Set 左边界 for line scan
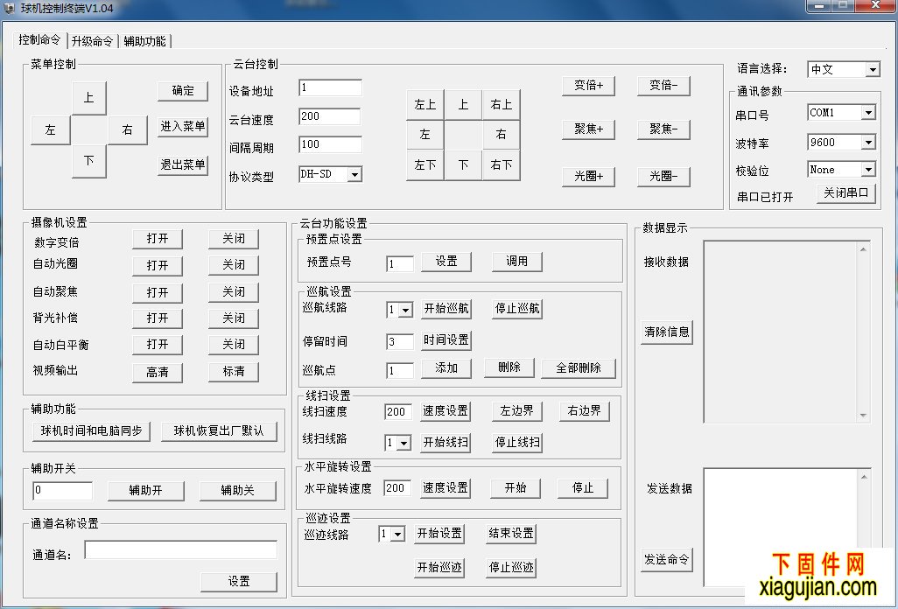This screenshot has width=898, height=609. tap(517, 411)
